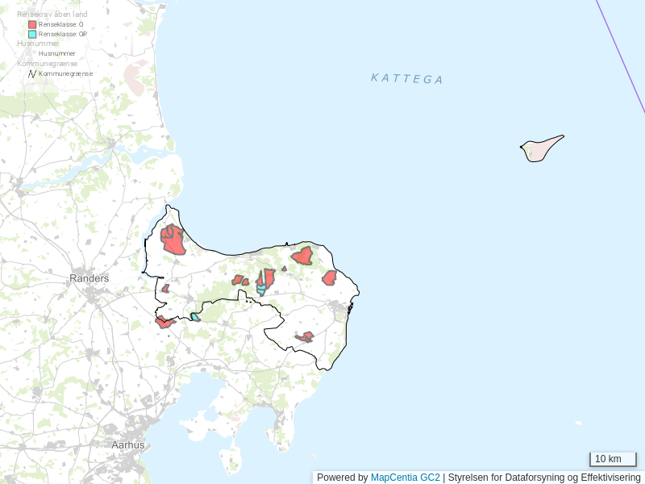Click the small cyan polygon on southwest boundary
The width and height of the screenshot is (645, 484).
point(195,317)
